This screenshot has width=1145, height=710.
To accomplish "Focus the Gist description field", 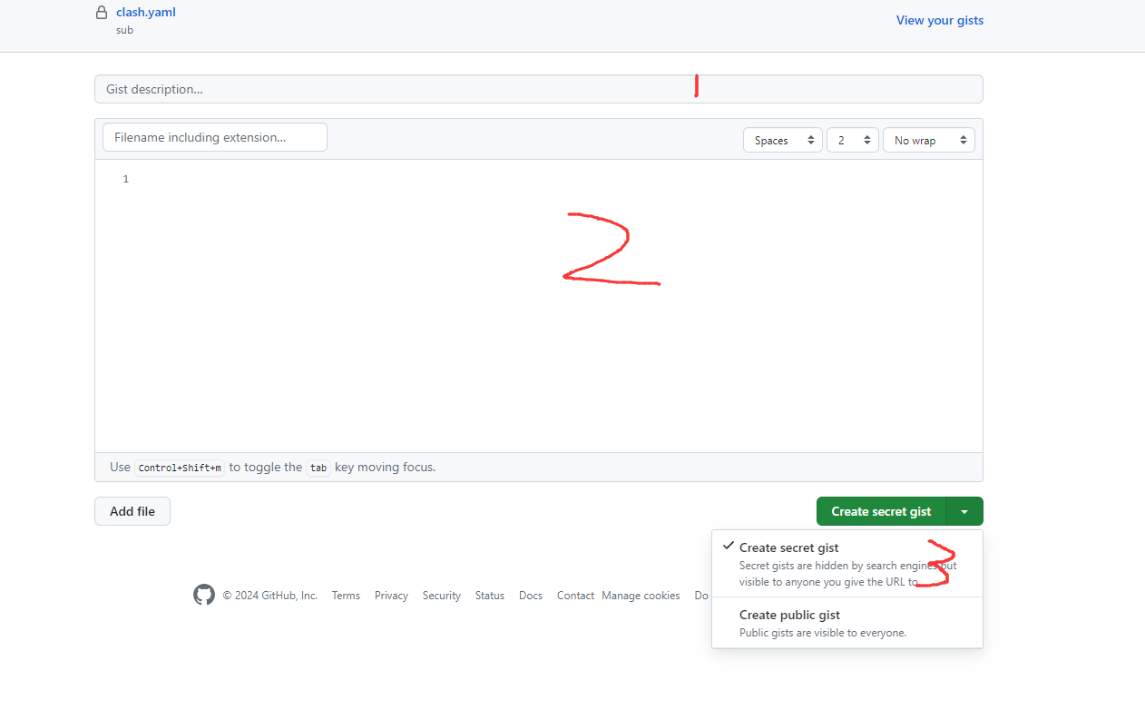I will tap(538, 89).
